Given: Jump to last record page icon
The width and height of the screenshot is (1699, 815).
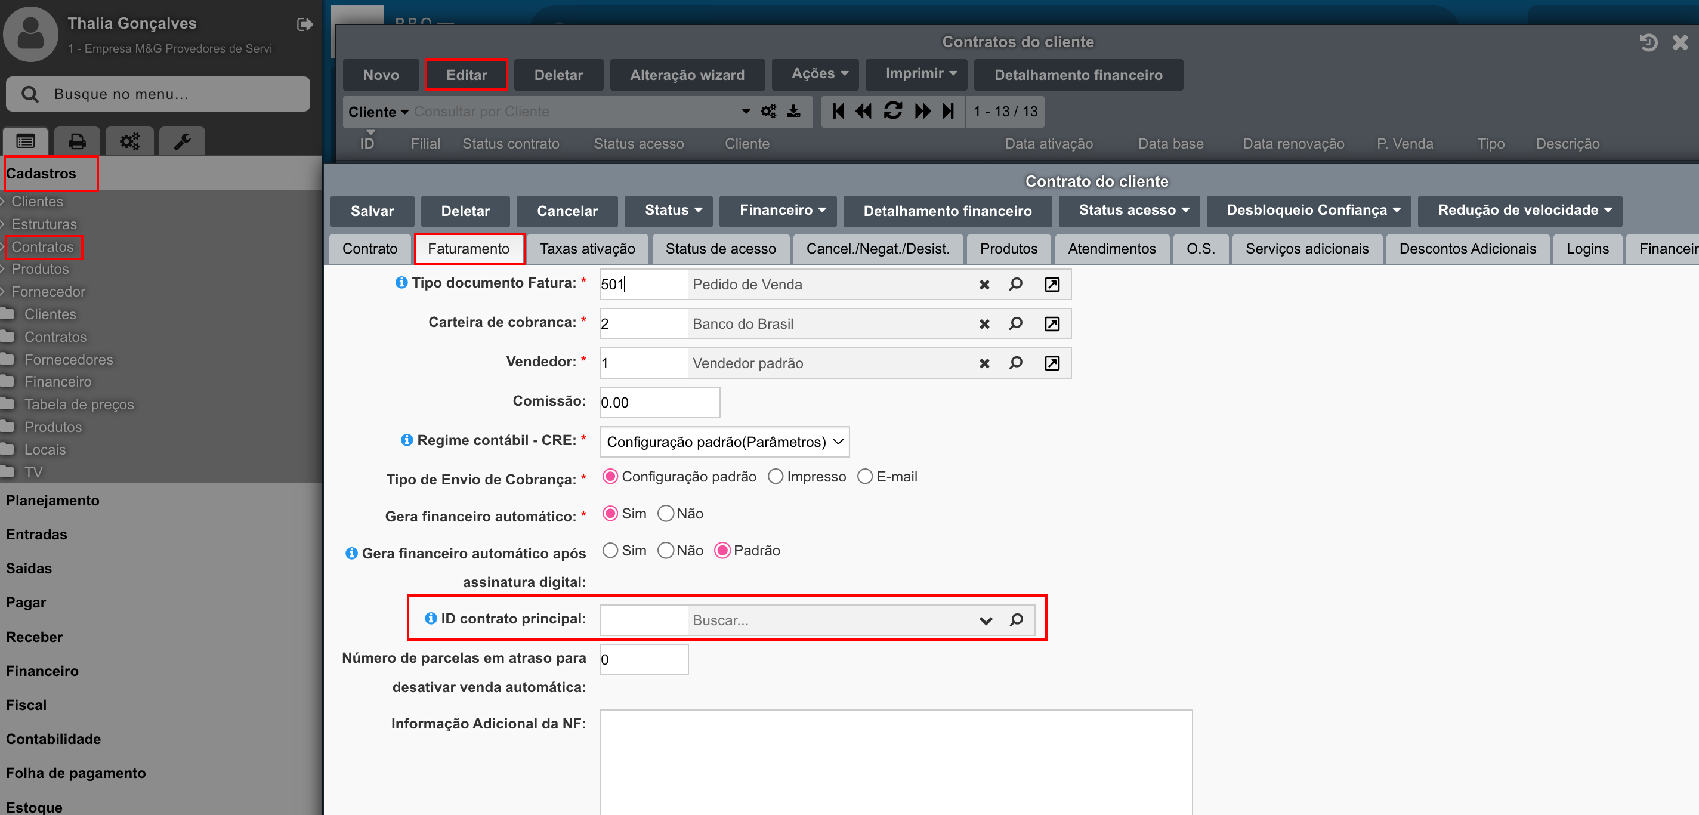Looking at the screenshot, I should 948,111.
